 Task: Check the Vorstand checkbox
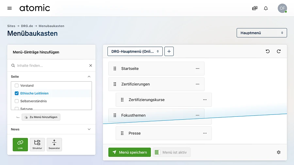(17, 85)
